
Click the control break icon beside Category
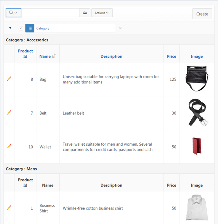(30, 28)
